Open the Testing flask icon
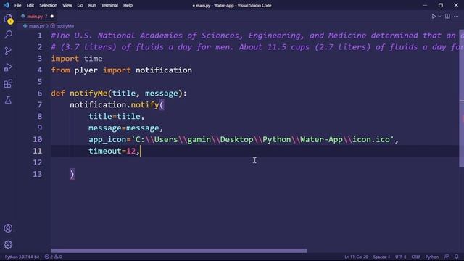Image resolution: width=464 pixels, height=261 pixels. pyautogui.click(x=8, y=100)
